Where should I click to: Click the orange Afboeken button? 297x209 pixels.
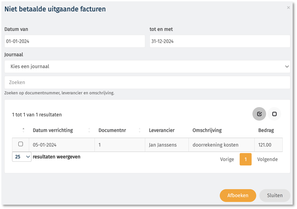point(238,195)
